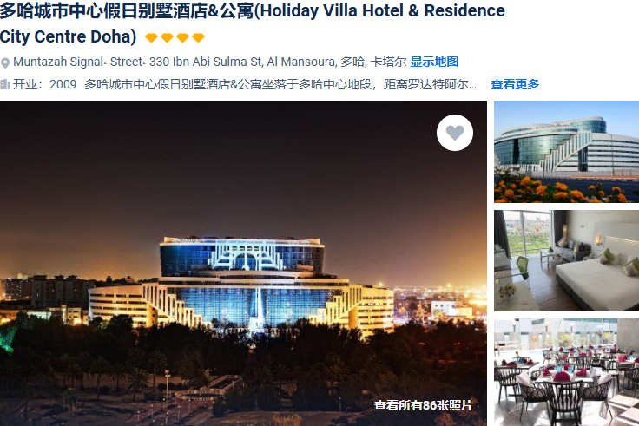Open the restaurant dining area thumbnail
Image resolution: width=639 pixels, height=426 pixels.
pyautogui.click(x=566, y=372)
